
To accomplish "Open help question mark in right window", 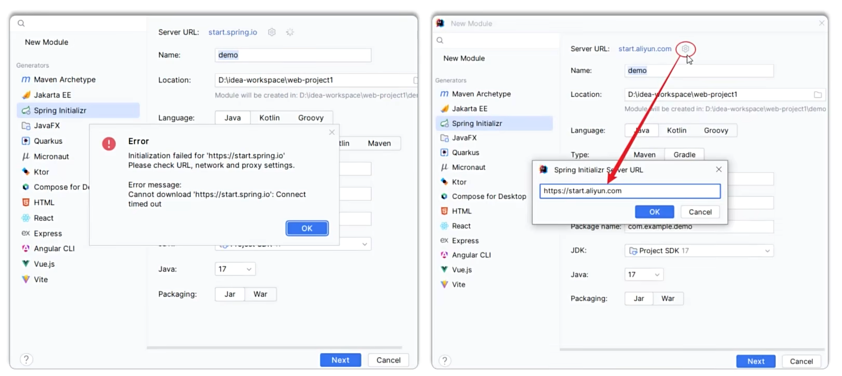I will coord(445,360).
